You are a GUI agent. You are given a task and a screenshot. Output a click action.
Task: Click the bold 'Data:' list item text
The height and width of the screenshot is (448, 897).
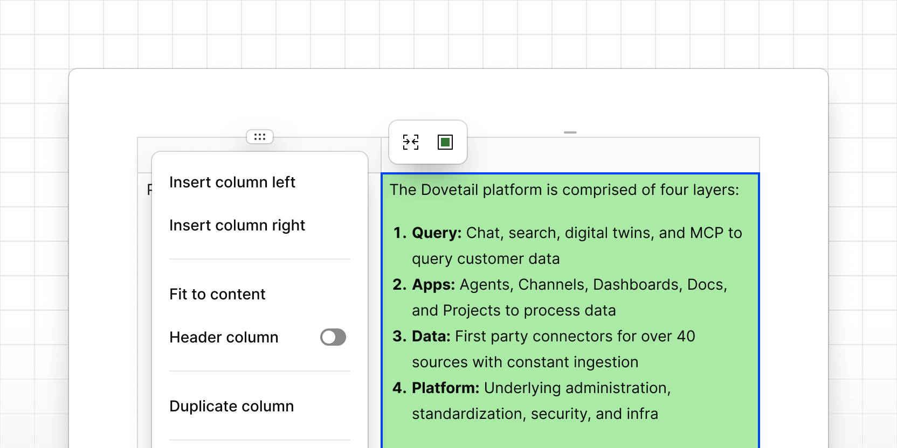(x=431, y=336)
